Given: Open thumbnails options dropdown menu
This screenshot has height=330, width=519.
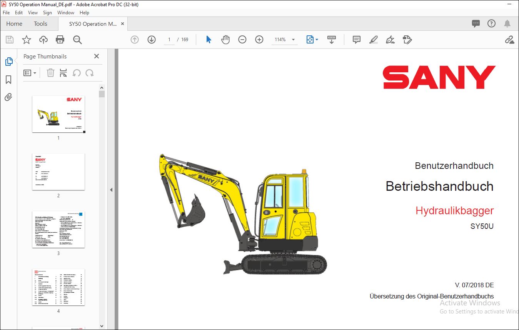Looking at the screenshot, I should [30, 73].
